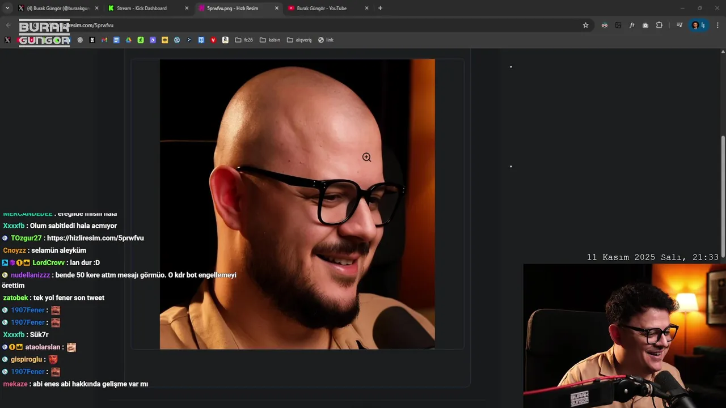Click username LordCrovv in chat
Image resolution: width=726 pixels, height=408 pixels.
point(49,263)
